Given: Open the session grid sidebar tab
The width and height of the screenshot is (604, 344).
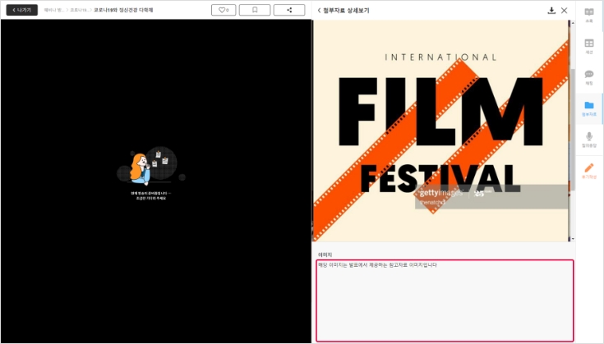Looking at the screenshot, I should (x=588, y=46).
